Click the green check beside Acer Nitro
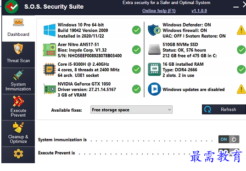 point(136,50)
